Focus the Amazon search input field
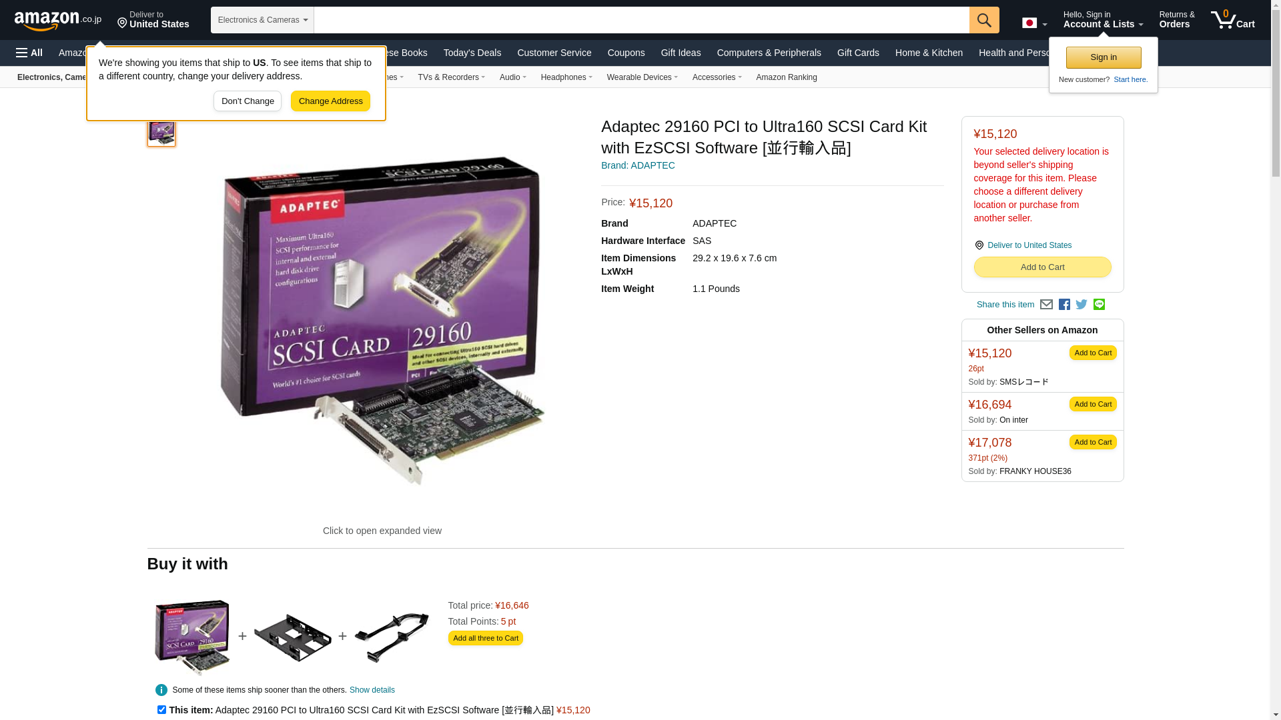 pyautogui.click(x=641, y=20)
